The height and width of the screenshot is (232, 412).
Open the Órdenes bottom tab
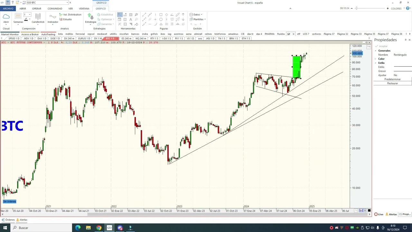[x=8, y=220]
